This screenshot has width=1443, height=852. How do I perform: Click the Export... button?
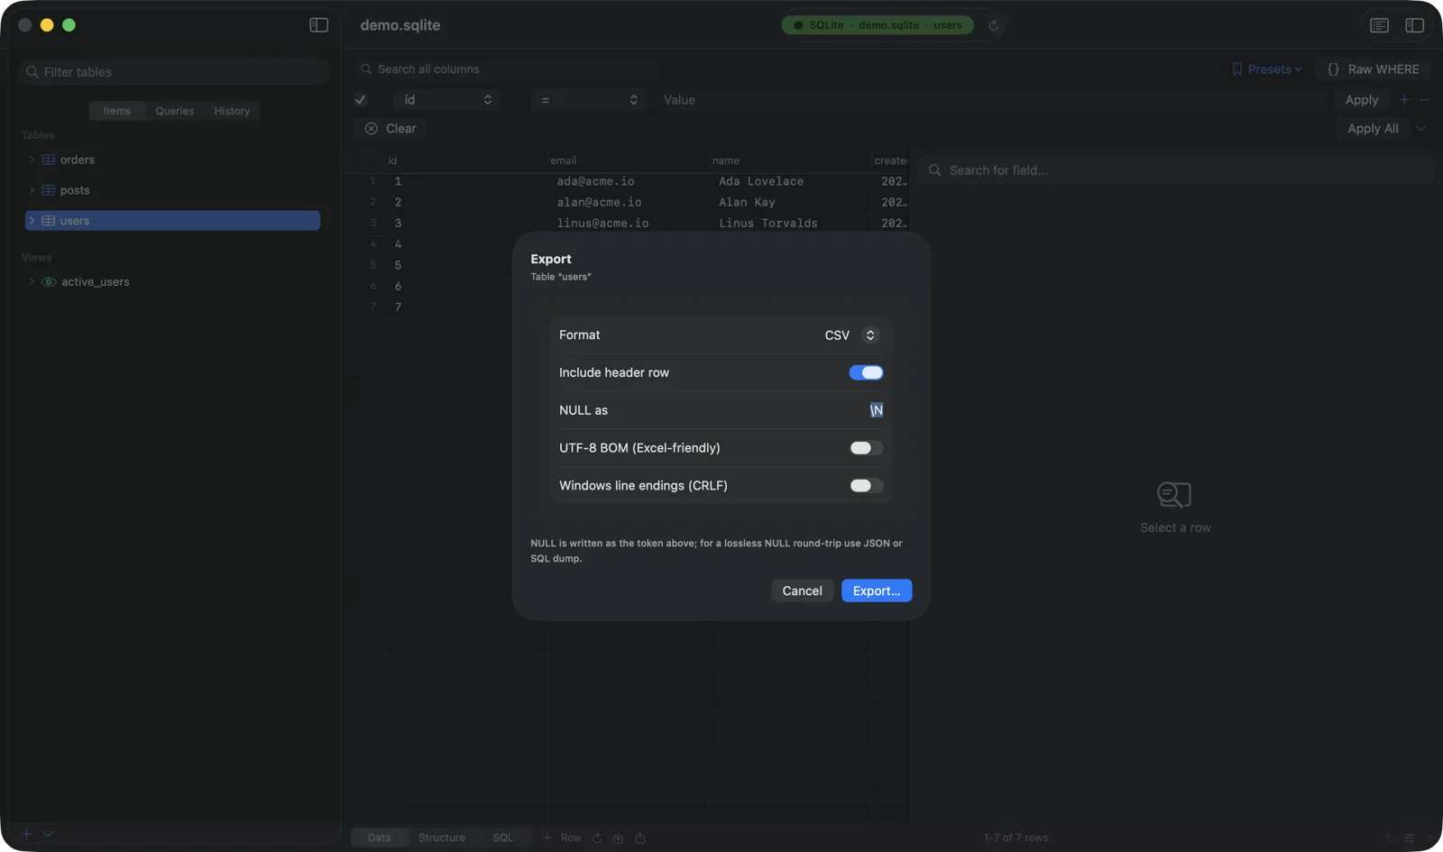[x=877, y=591]
